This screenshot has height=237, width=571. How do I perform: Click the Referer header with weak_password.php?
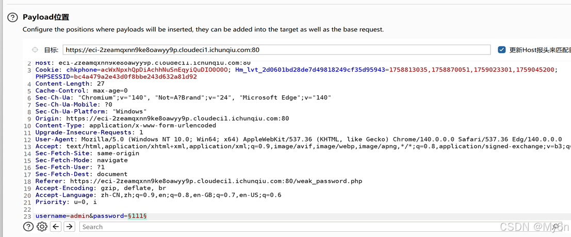click(199, 181)
